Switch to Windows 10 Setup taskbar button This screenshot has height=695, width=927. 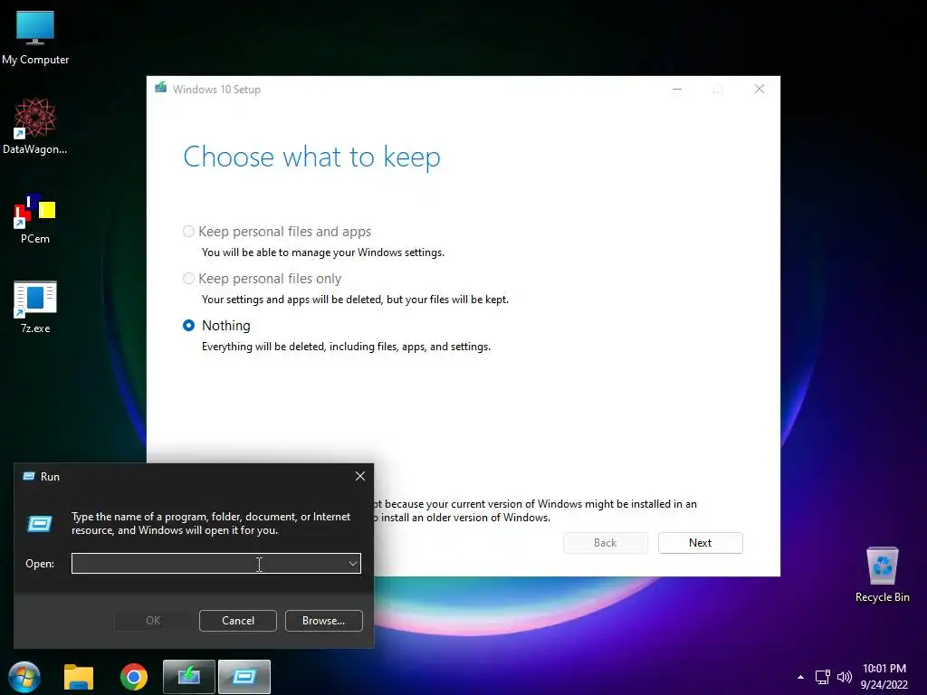click(189, 677)
